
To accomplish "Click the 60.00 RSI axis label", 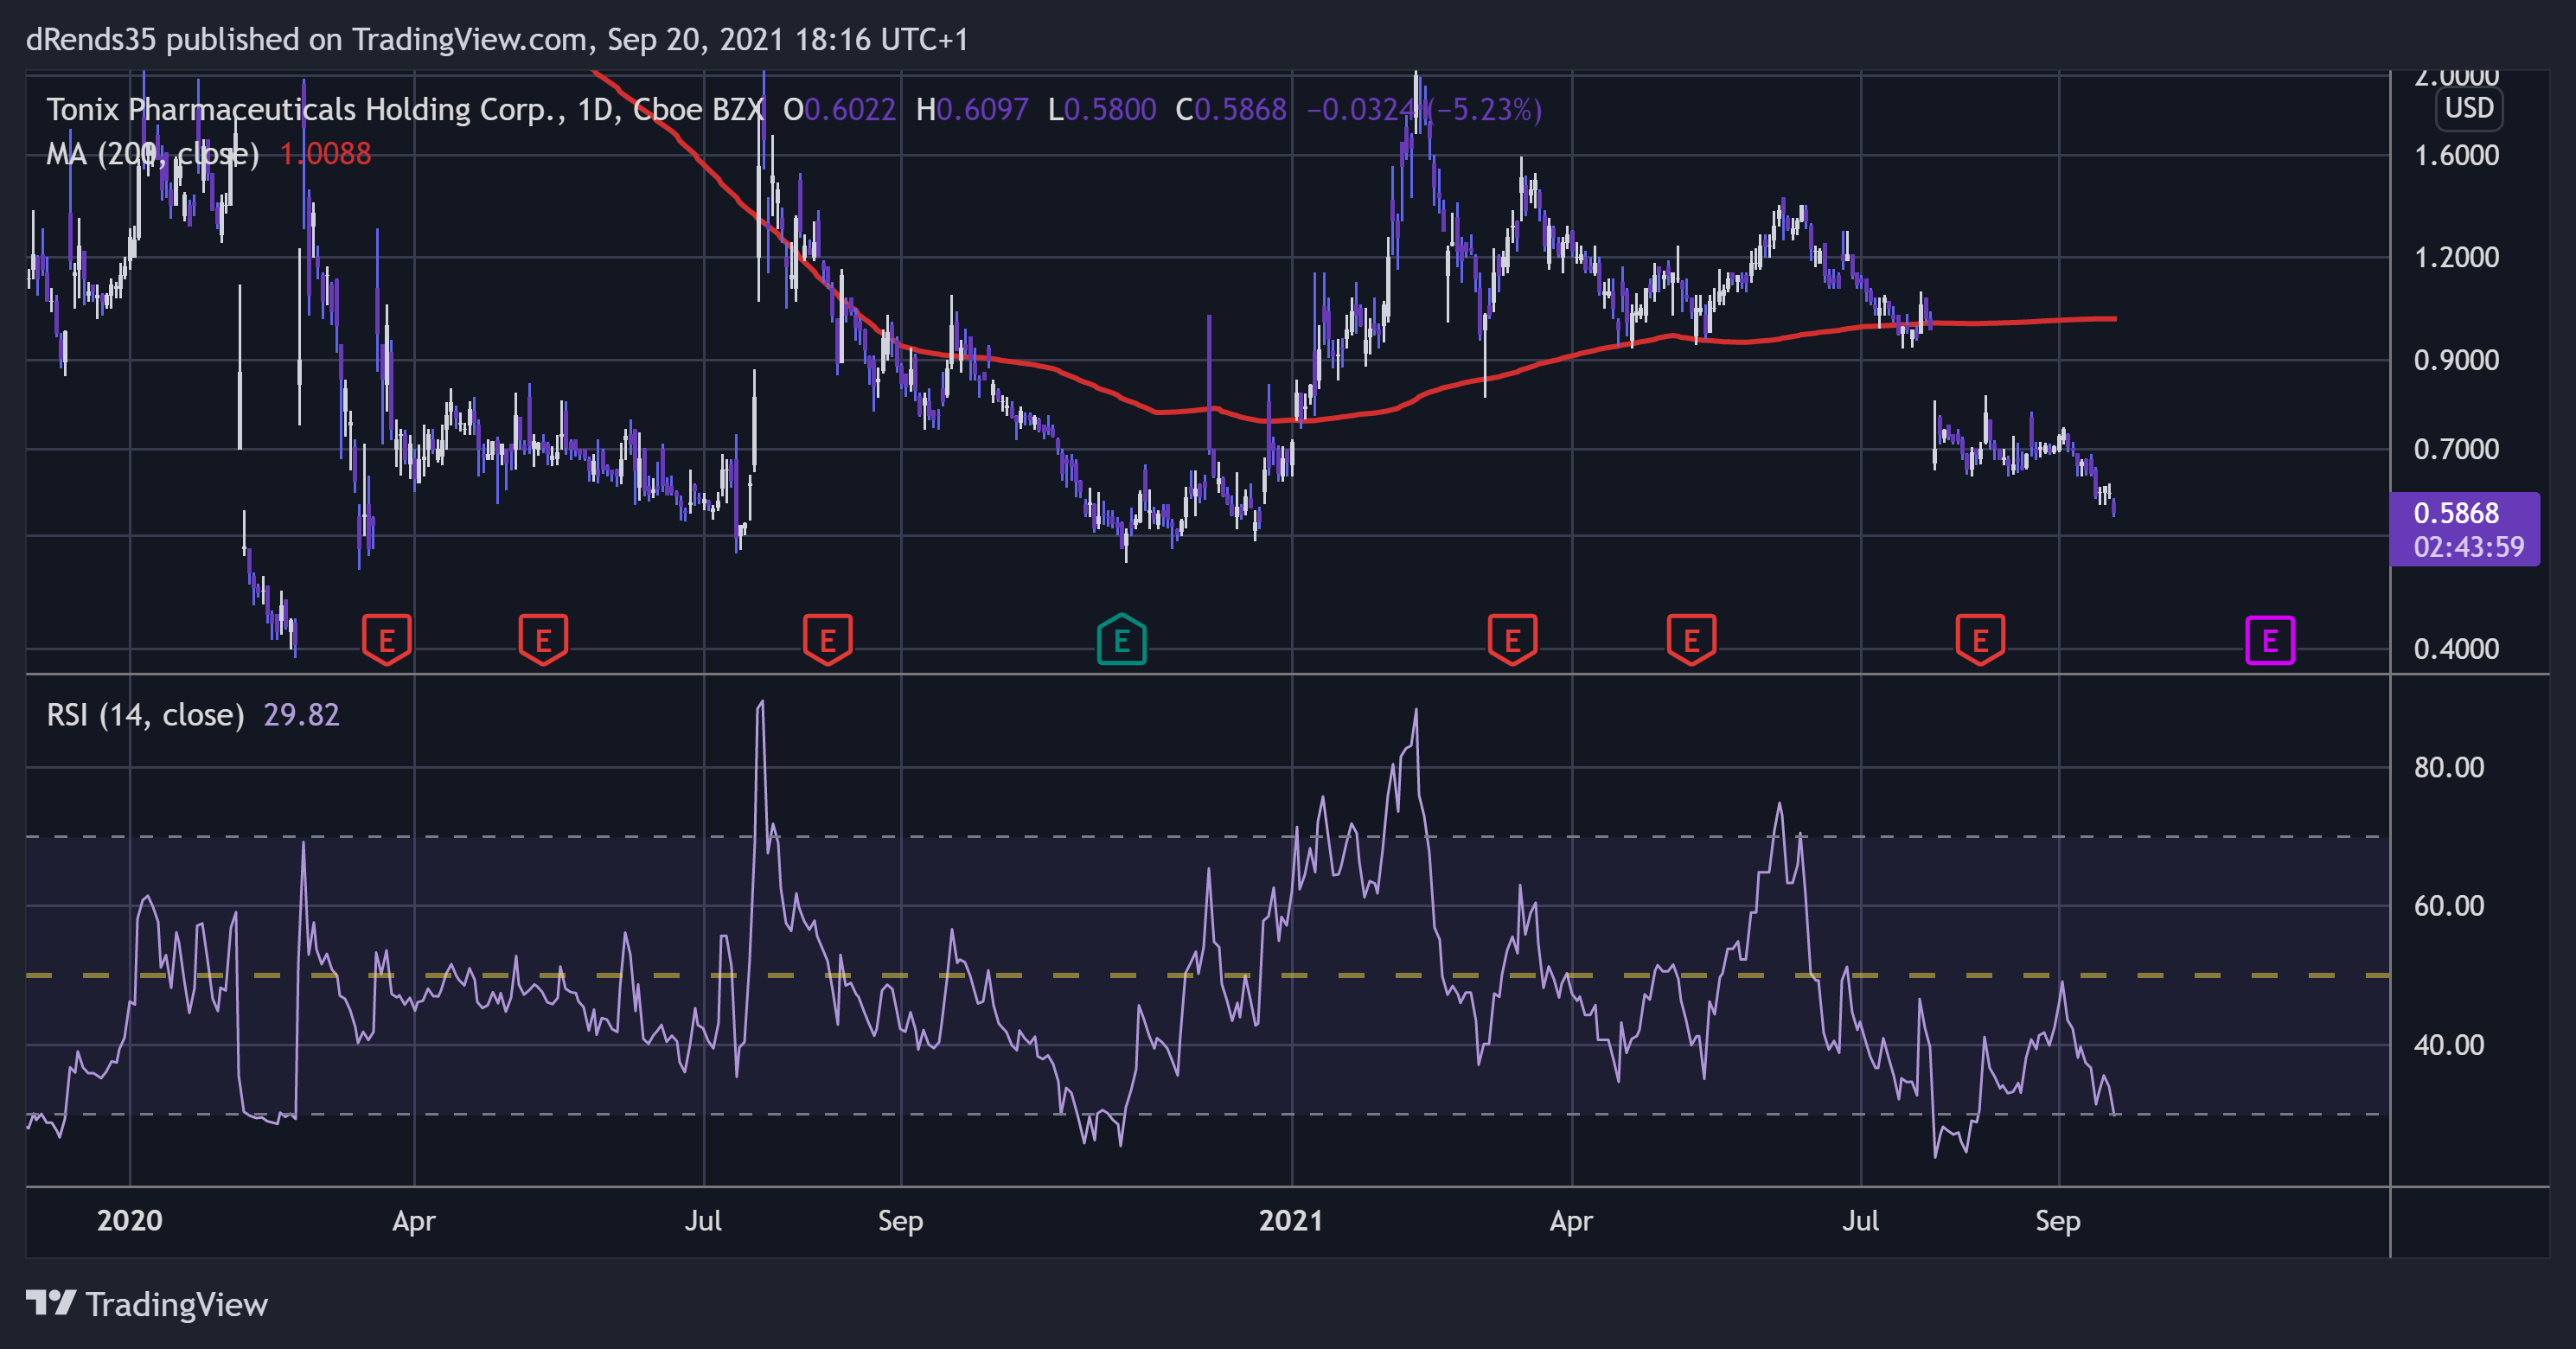I will (2448, 906).
